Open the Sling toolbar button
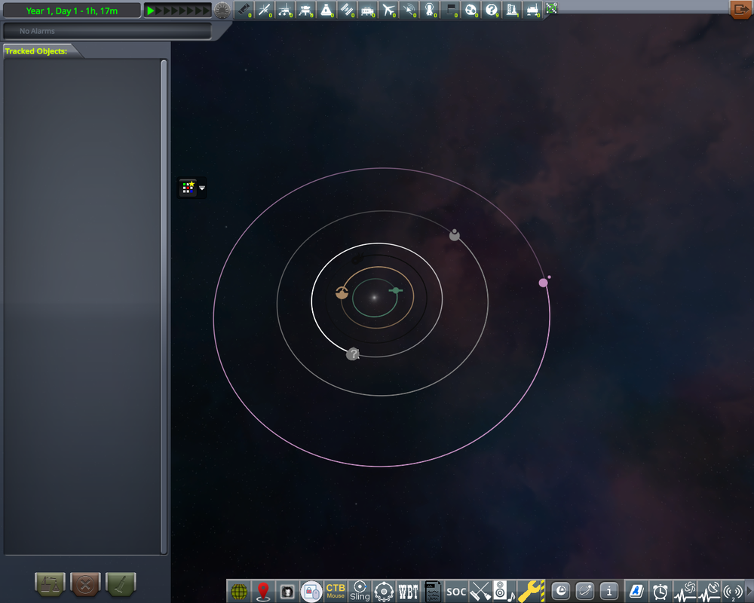 click(x=360, y=591)
